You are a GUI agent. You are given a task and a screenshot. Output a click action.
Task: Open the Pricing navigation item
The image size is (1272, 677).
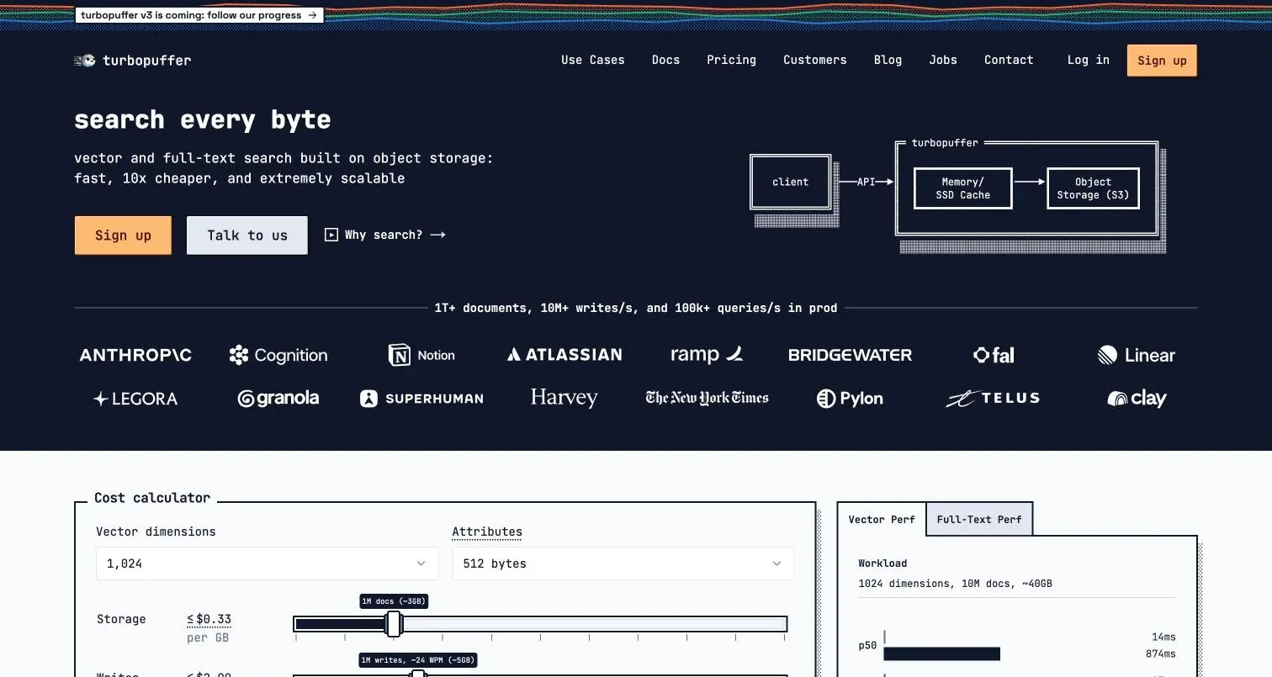(x=731, y=60)
